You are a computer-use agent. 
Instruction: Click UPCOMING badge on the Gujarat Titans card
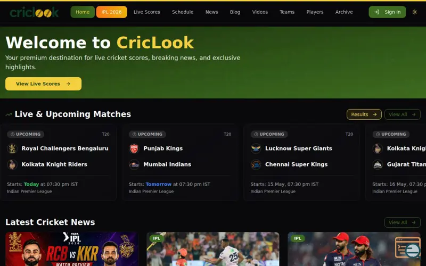click(x=391, y=134)
